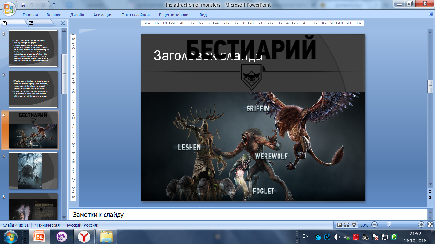This screenshot has width=435, height=244.
Task: Switch to the Outline pane tab
Action: point(41,23)
